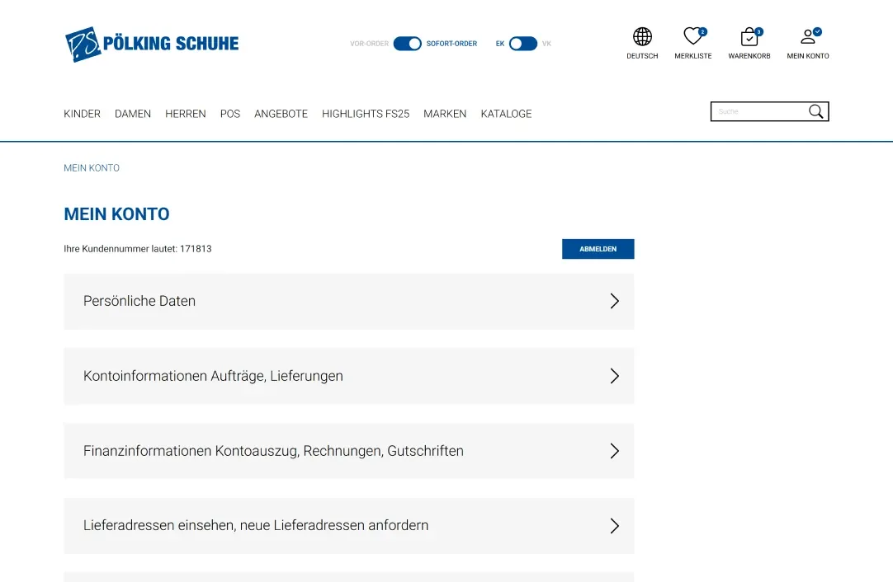The height and width of the screenshot is (582, 893).
Task: Open the Merkliste heart icon
Action: (x=692, y=37)
